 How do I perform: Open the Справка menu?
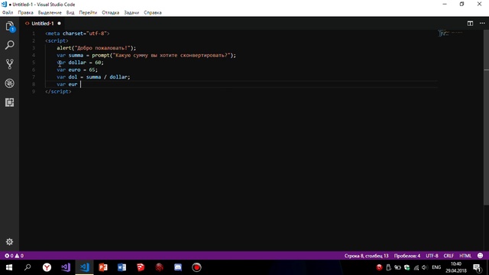click(153, 13)
